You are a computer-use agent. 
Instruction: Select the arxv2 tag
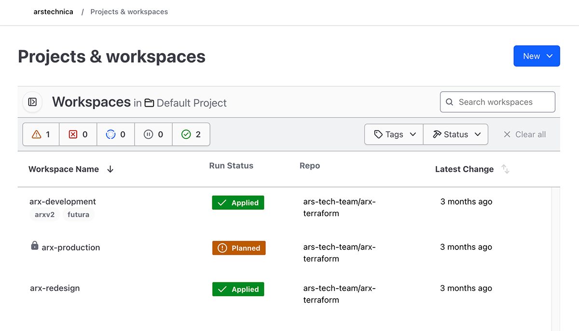(x=45, y=215)
